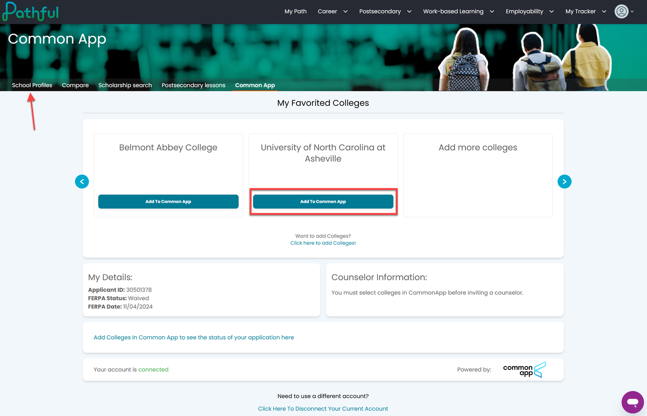Expand the Postsecondary dropdown menu

pos(385,11)
